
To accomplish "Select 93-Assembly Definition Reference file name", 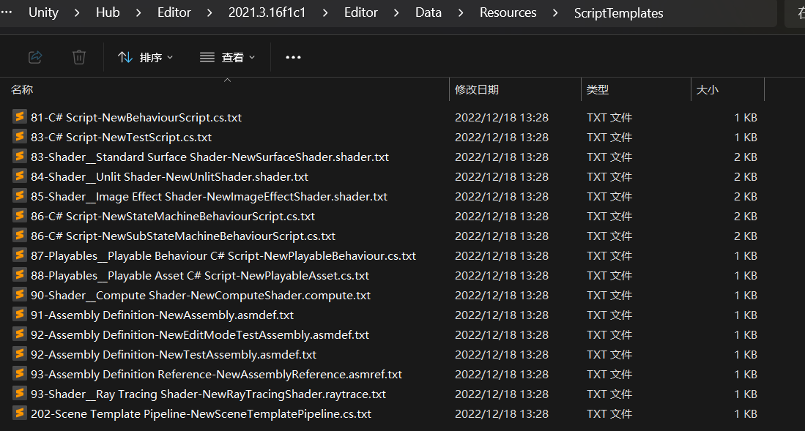I will point(216,375).
